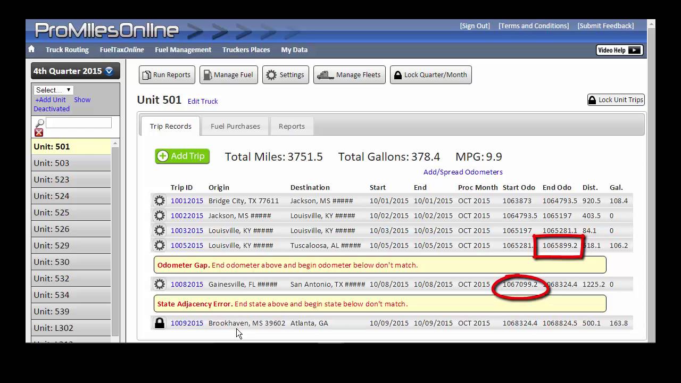Open gear menu for trip 10032015
The height and width of the screenshot is (383, 681).
pos(160,230)
